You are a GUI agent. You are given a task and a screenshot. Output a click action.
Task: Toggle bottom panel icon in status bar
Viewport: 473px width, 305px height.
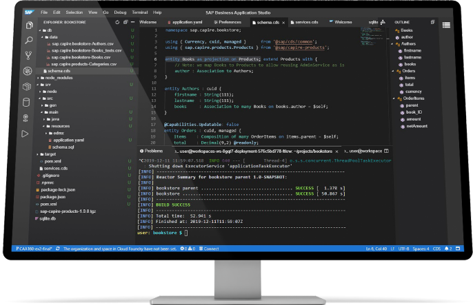458,249
